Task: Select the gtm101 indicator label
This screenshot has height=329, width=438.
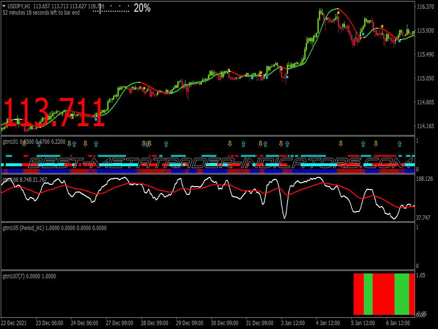Action: coord(10,142)
